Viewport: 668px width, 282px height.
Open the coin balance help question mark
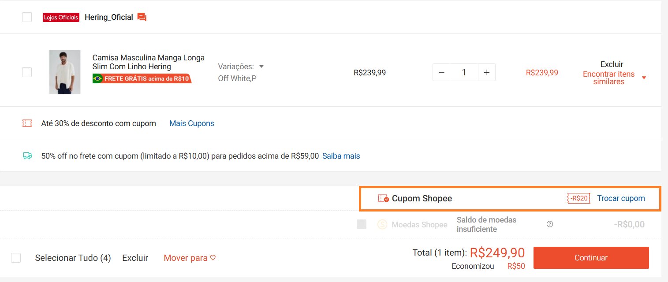[x=549, y=224]
